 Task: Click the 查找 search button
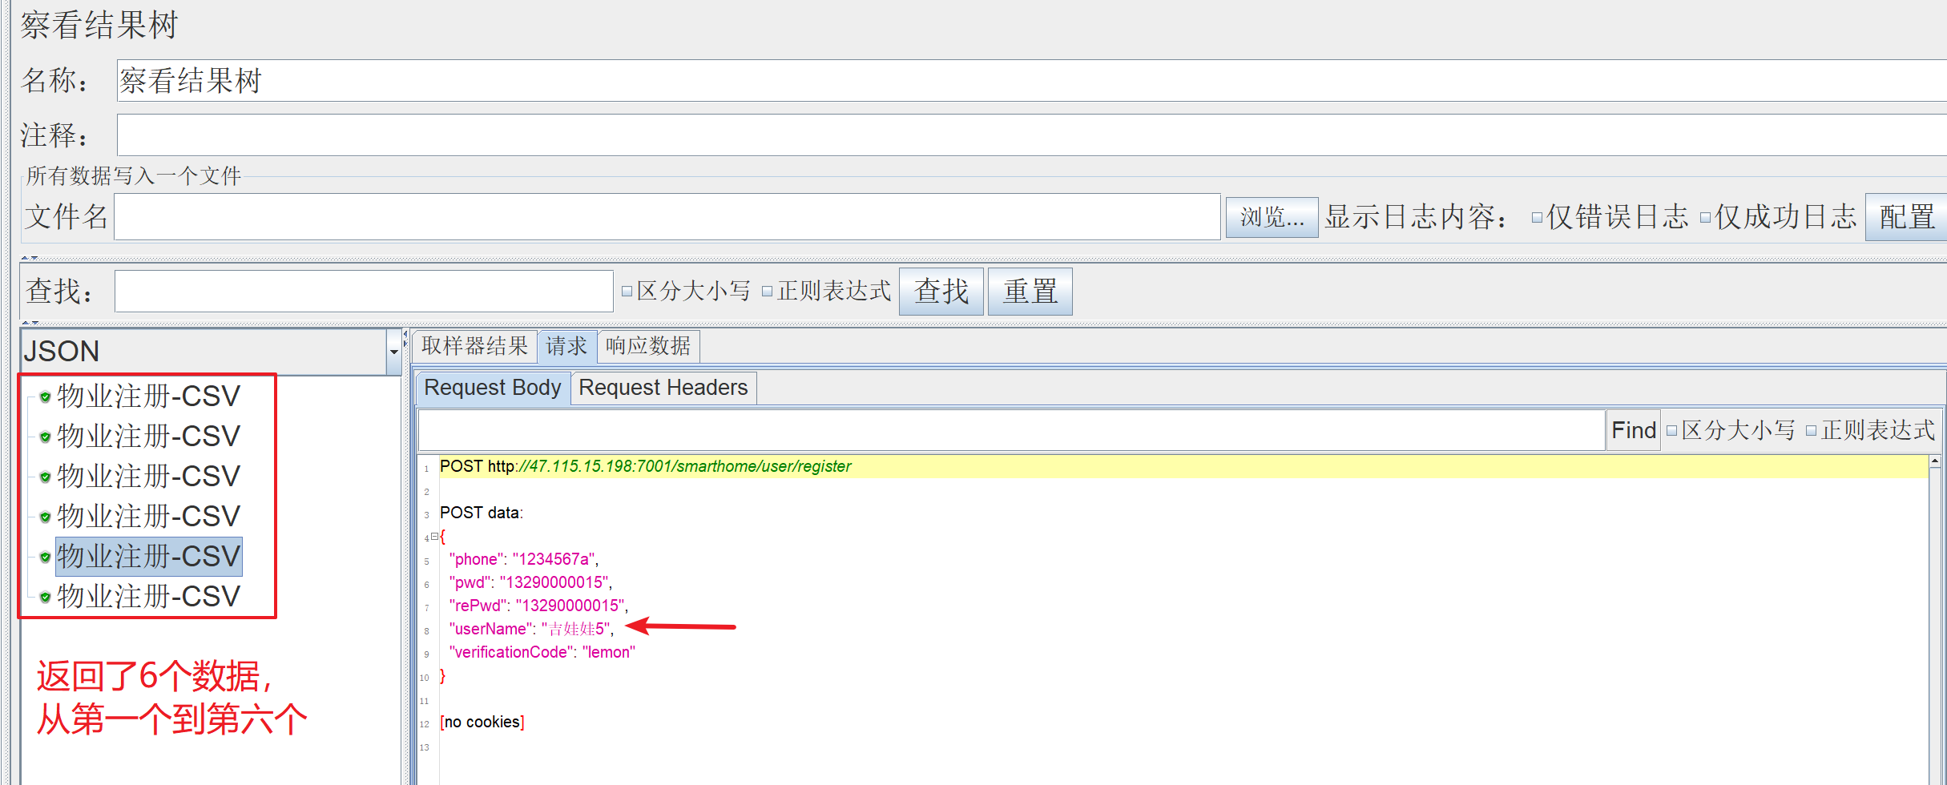coord(941,291)
